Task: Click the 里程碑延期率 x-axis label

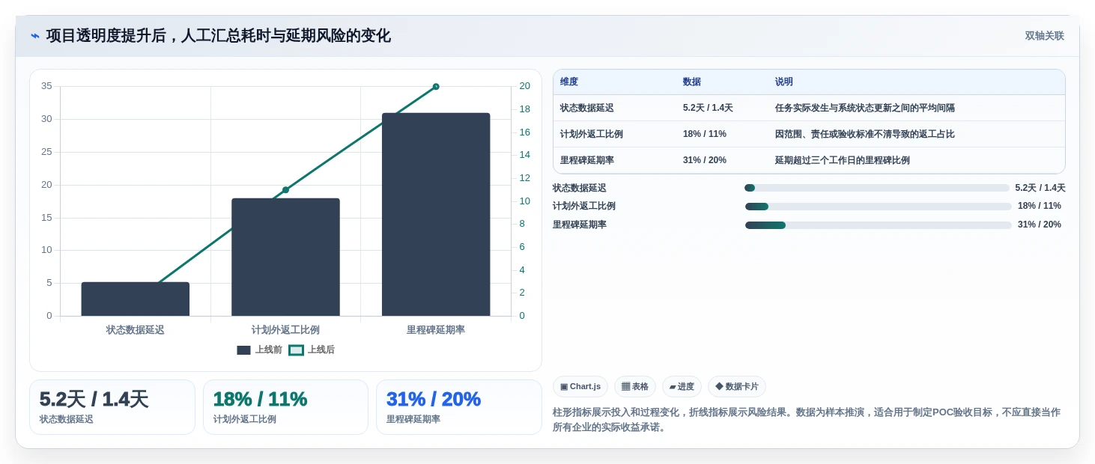Action: coord(436,330)
